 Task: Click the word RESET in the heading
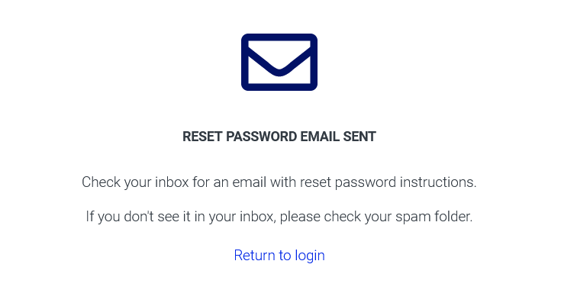pyautogui.click(x=202, y=137)
